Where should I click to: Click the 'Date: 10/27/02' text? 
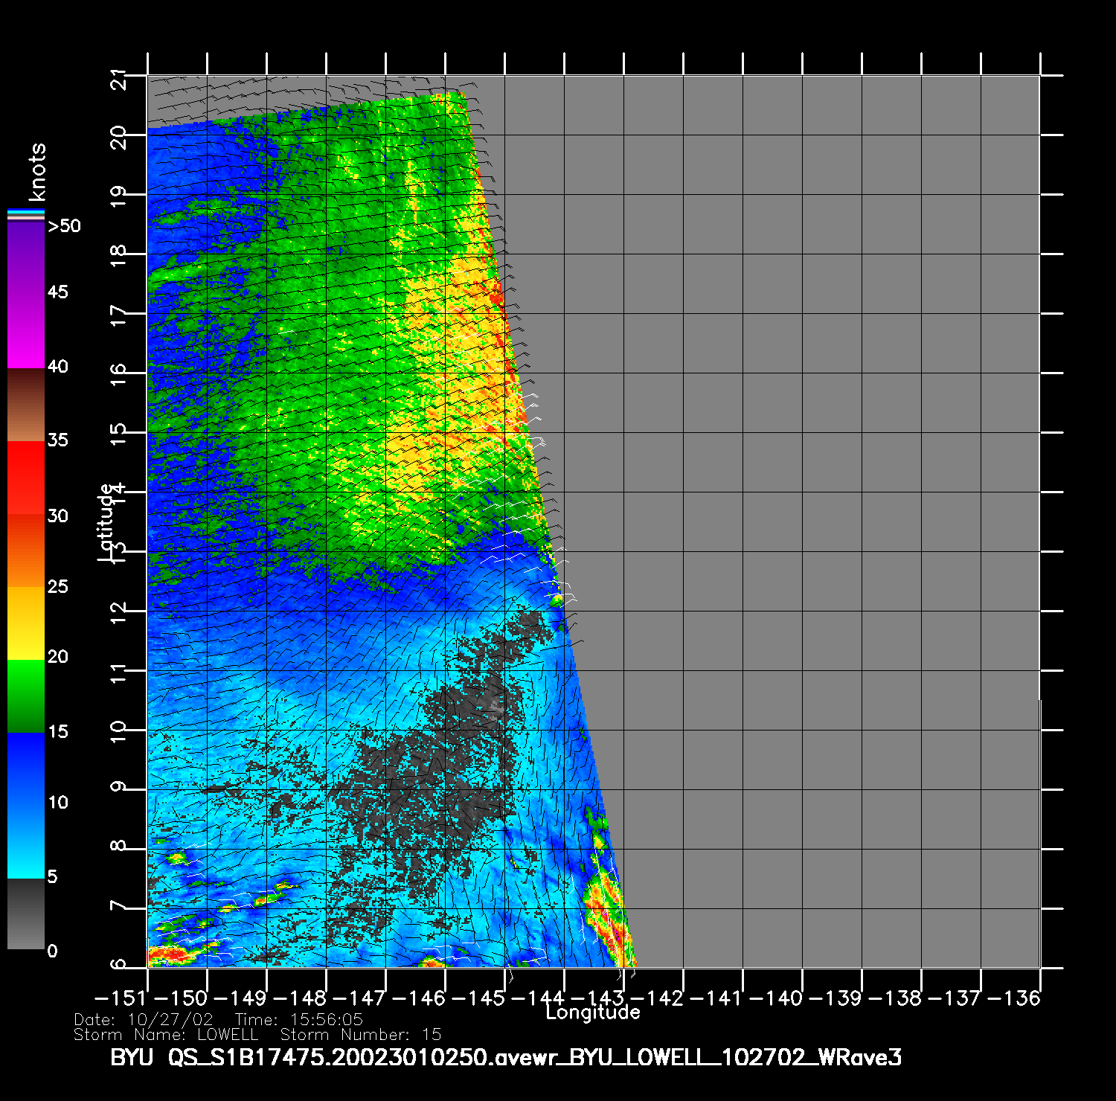pos(144,1019)
